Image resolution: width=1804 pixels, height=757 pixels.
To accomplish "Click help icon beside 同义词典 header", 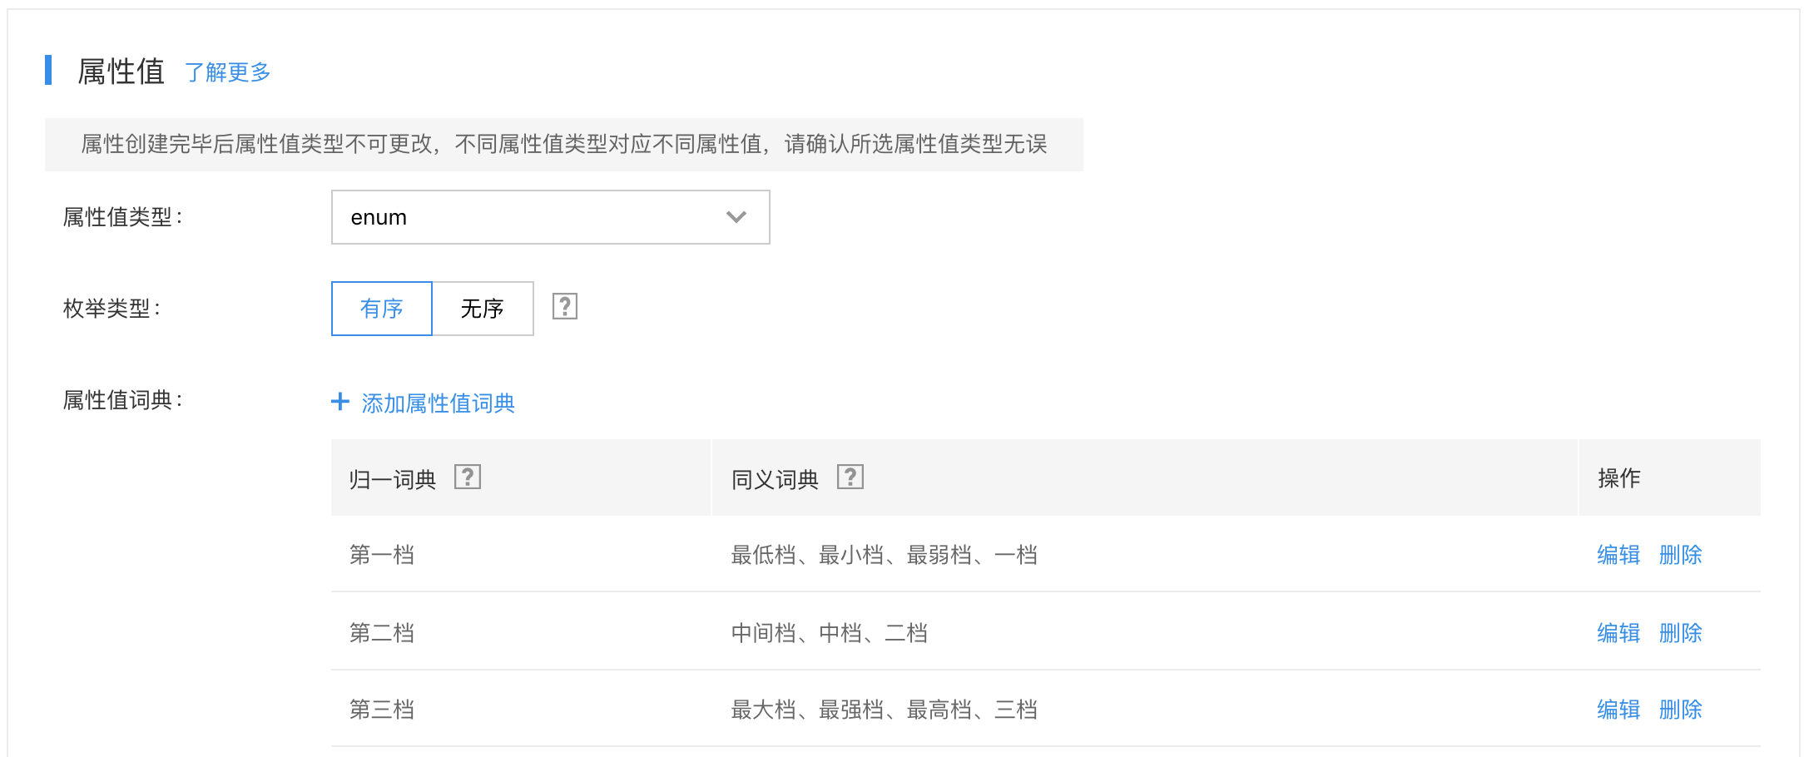I will coord(850,477).
